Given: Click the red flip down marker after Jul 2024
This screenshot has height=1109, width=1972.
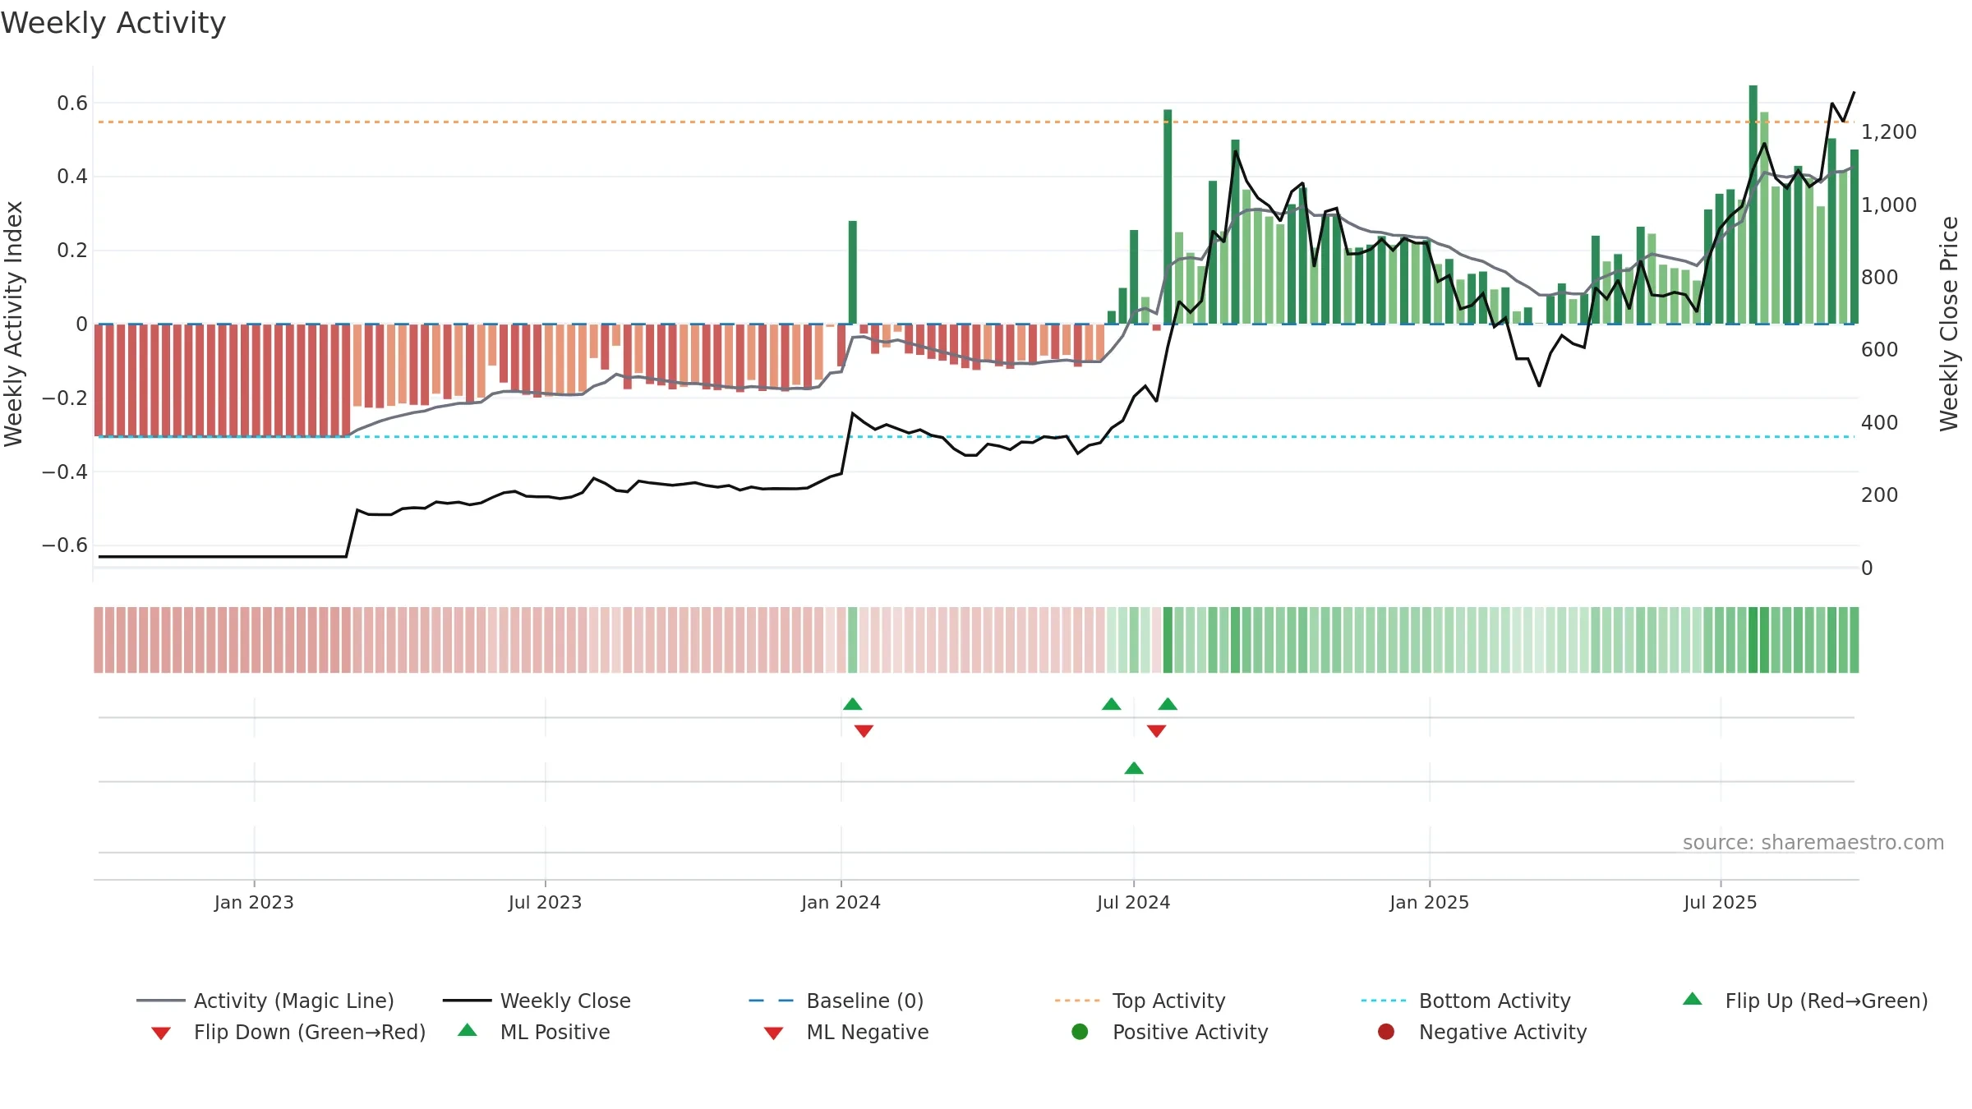Looking at the screenshot, I should 1157,731.
